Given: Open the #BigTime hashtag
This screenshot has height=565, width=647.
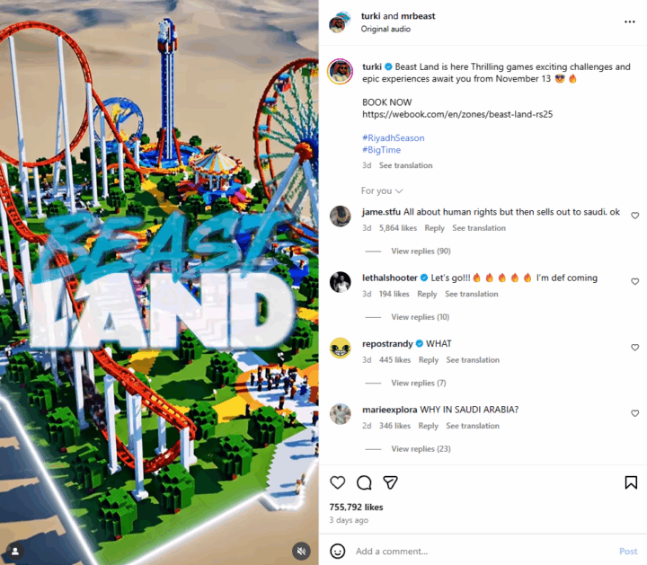Looking at the screenshot, I should tap(381, 150).
